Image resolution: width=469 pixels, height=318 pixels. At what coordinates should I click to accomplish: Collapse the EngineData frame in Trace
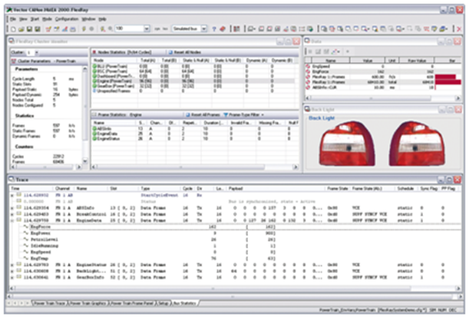click(12, 220)
